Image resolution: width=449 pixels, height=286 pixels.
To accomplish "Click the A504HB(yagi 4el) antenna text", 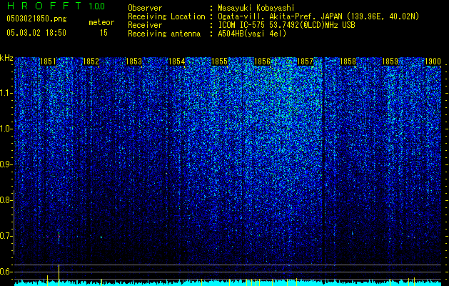I will [x=252, y=34].
